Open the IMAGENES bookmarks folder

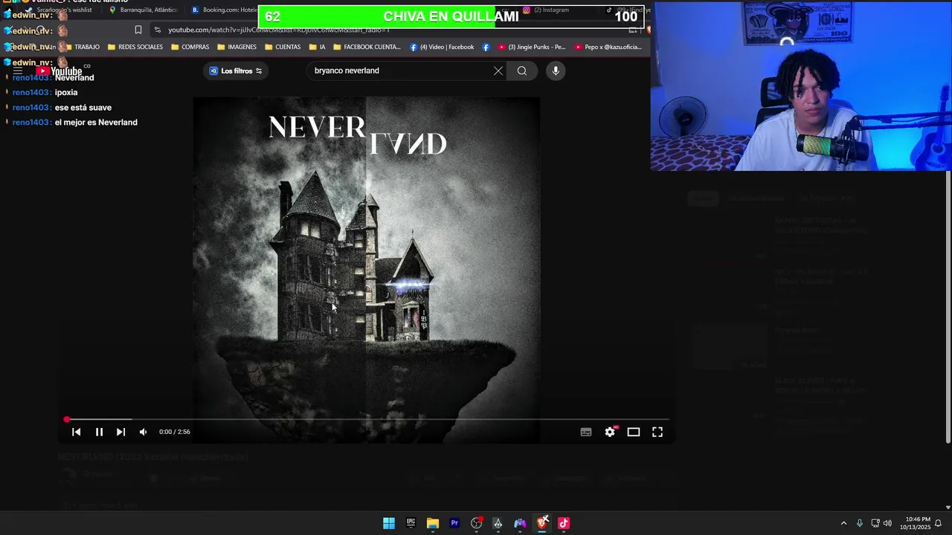(x=237, y=47)
